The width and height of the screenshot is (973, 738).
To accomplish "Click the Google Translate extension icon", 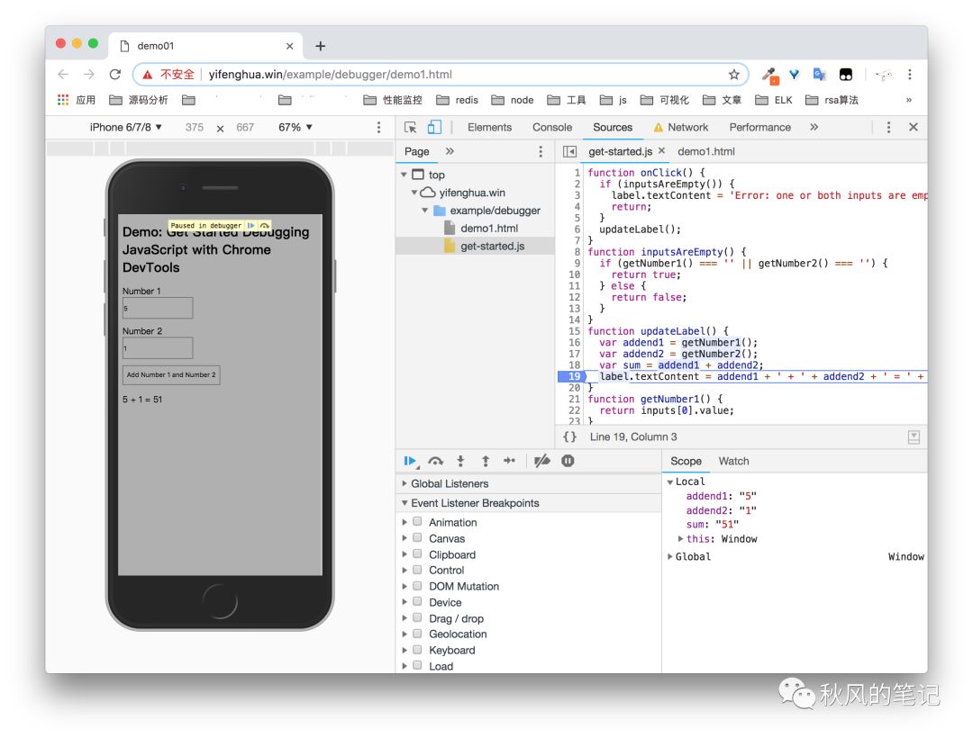I will click(820, 75).
